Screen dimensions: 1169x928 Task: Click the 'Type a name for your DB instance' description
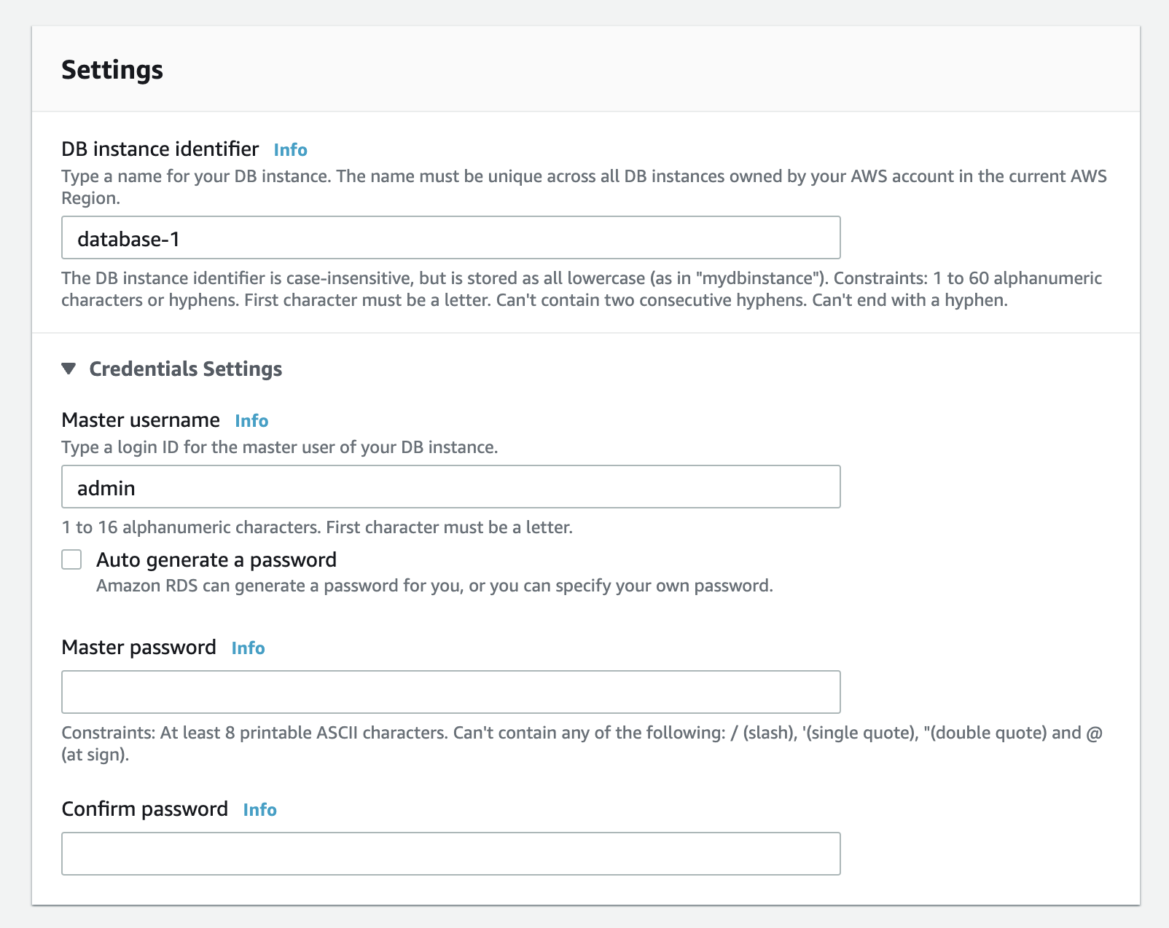tap(584, 187)
